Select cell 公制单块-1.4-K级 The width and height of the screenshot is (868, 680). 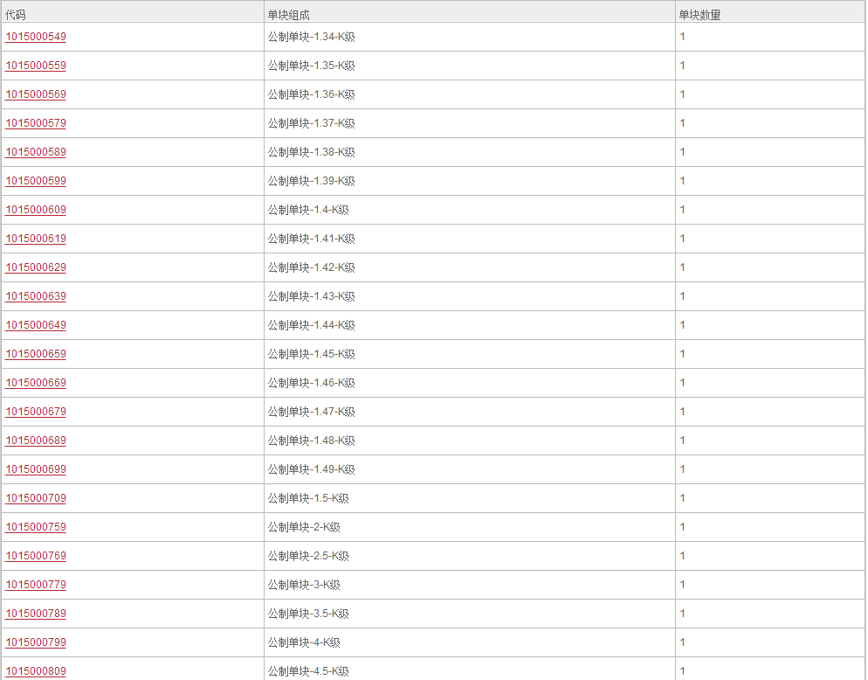[x=470, y=210]
